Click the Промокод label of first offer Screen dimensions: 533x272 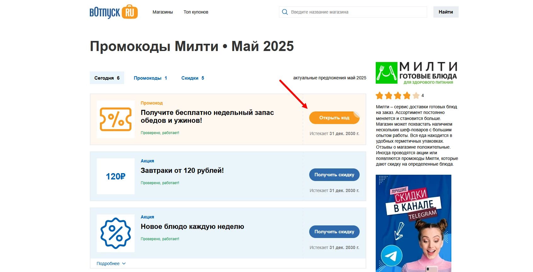(152, 103)
